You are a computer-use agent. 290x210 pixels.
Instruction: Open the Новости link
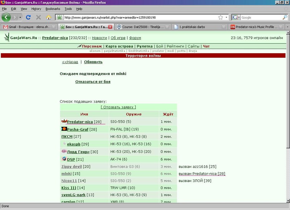pos(99,38)
